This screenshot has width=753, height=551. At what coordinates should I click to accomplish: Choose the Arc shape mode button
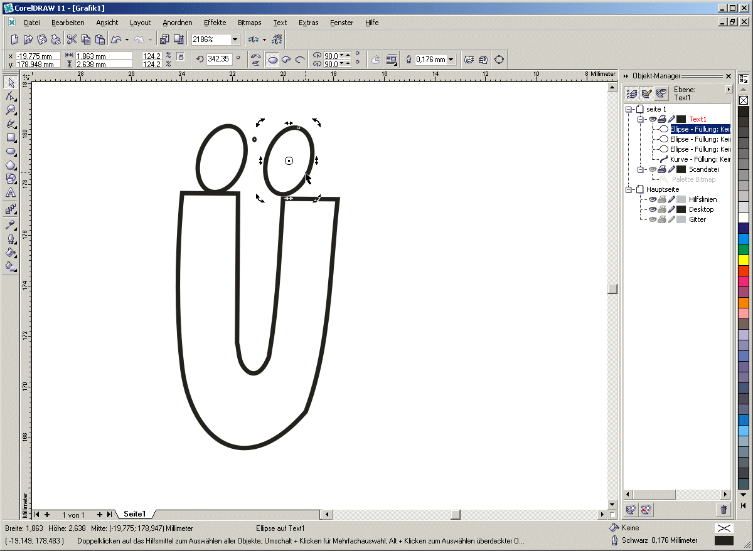coord(300,60)
